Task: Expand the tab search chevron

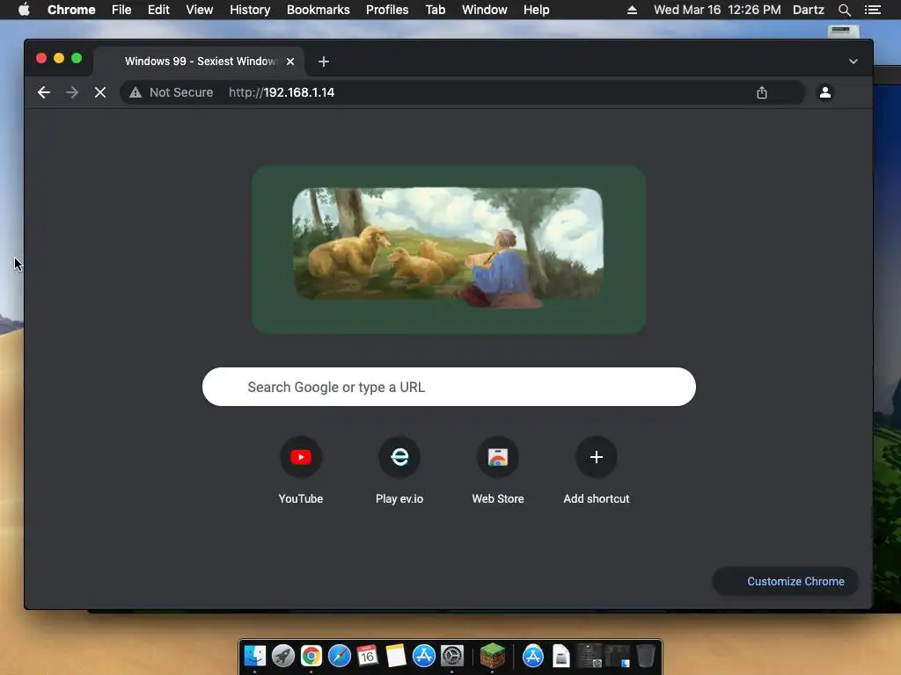Action: 853,62
